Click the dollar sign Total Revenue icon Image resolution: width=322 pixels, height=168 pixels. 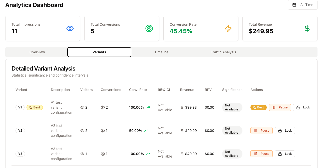(307, 28)
